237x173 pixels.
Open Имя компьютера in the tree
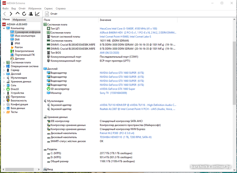pyautogui.click(x=25, y=36)
